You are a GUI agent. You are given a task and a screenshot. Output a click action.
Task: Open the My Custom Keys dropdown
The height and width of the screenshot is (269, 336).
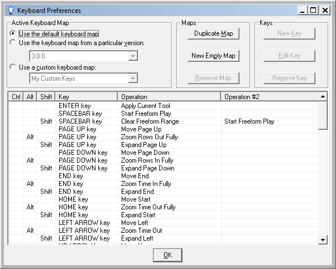(133, 79)
